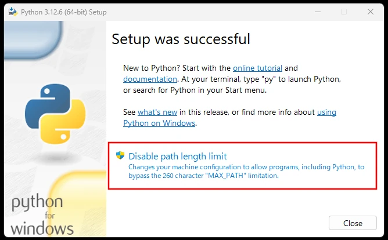
Task: Click the blue rounded graphic in the sidebar
Action: 33,40
